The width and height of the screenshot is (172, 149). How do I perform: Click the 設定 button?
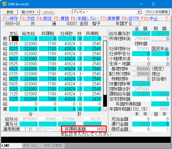pyautogui.click(x=10, y=12)
